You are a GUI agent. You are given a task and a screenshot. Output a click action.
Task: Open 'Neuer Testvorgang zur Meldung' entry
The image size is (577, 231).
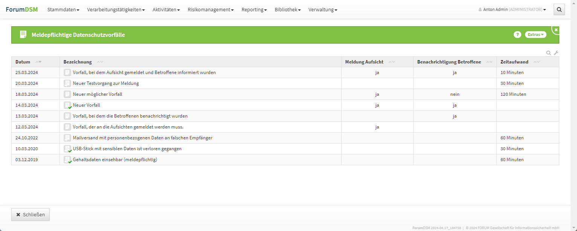click(x=106, y=83)
